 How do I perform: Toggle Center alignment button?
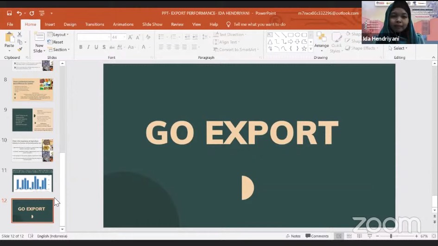pyautogui.click(x=169, y=47)
